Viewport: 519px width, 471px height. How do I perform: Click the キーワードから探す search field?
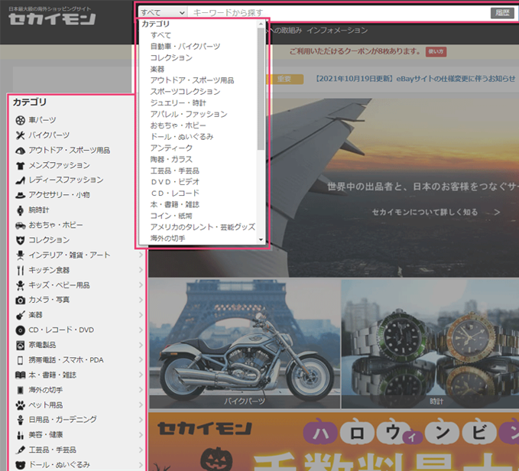(x=339, y=12)
